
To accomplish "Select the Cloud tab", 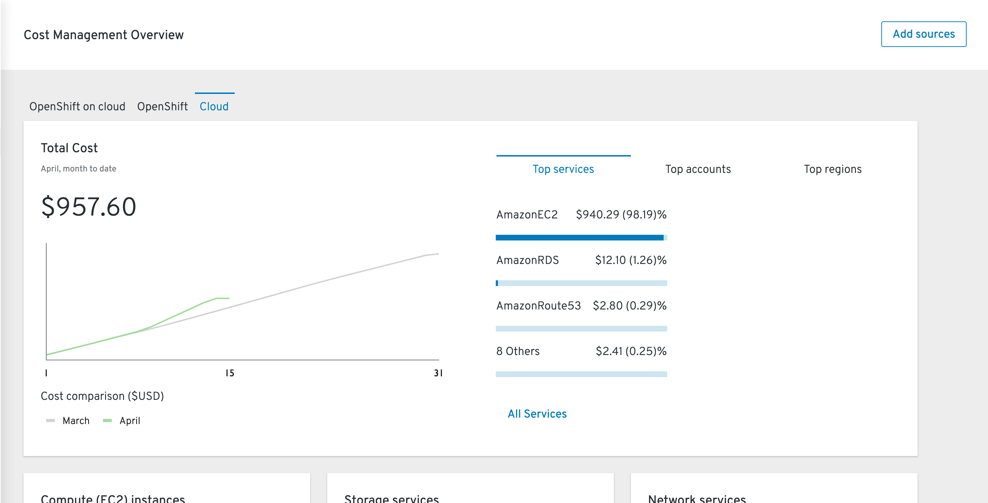I will pyautogui.click(x=214, y=106).
